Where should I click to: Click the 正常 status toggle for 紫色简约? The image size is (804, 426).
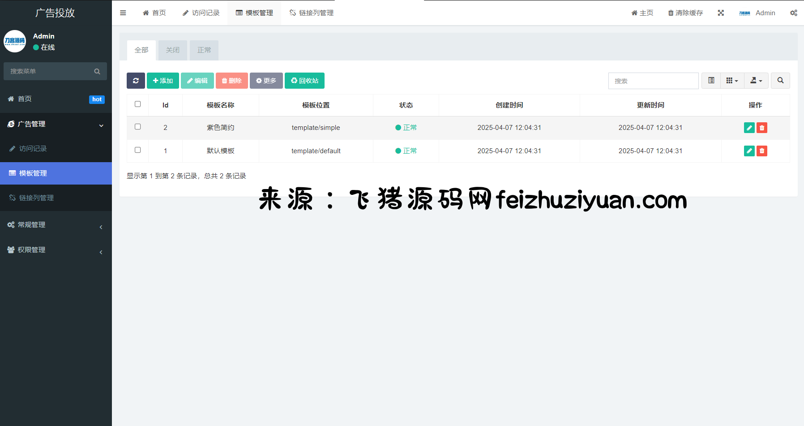pyautogui.click(x=406, y=128)
